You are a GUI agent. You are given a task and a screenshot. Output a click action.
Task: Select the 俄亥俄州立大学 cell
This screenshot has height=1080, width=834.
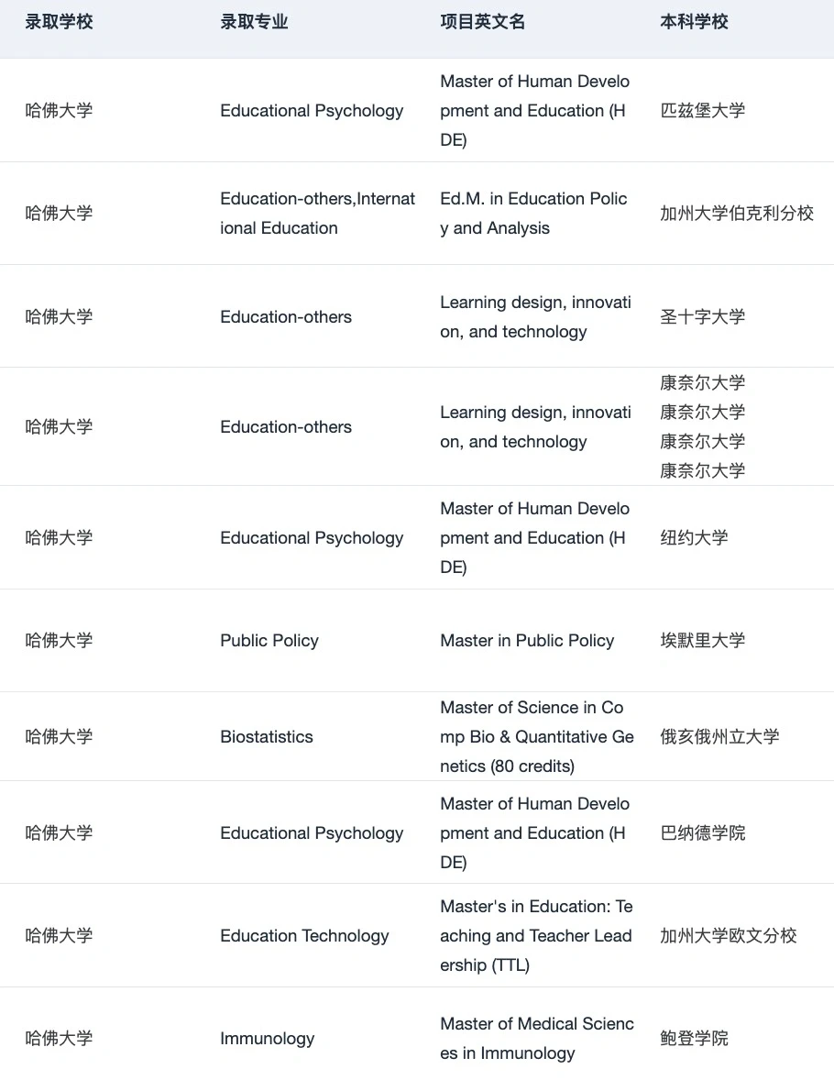(x=719, y=737)
